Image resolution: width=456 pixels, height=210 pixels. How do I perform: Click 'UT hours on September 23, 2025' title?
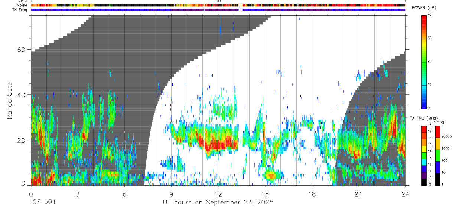coord(218,202)
